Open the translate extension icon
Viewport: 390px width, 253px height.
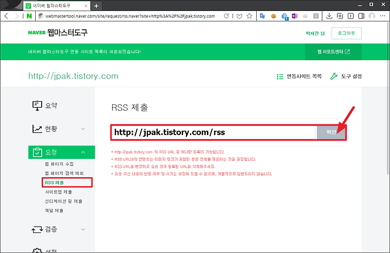click(262, 16)
